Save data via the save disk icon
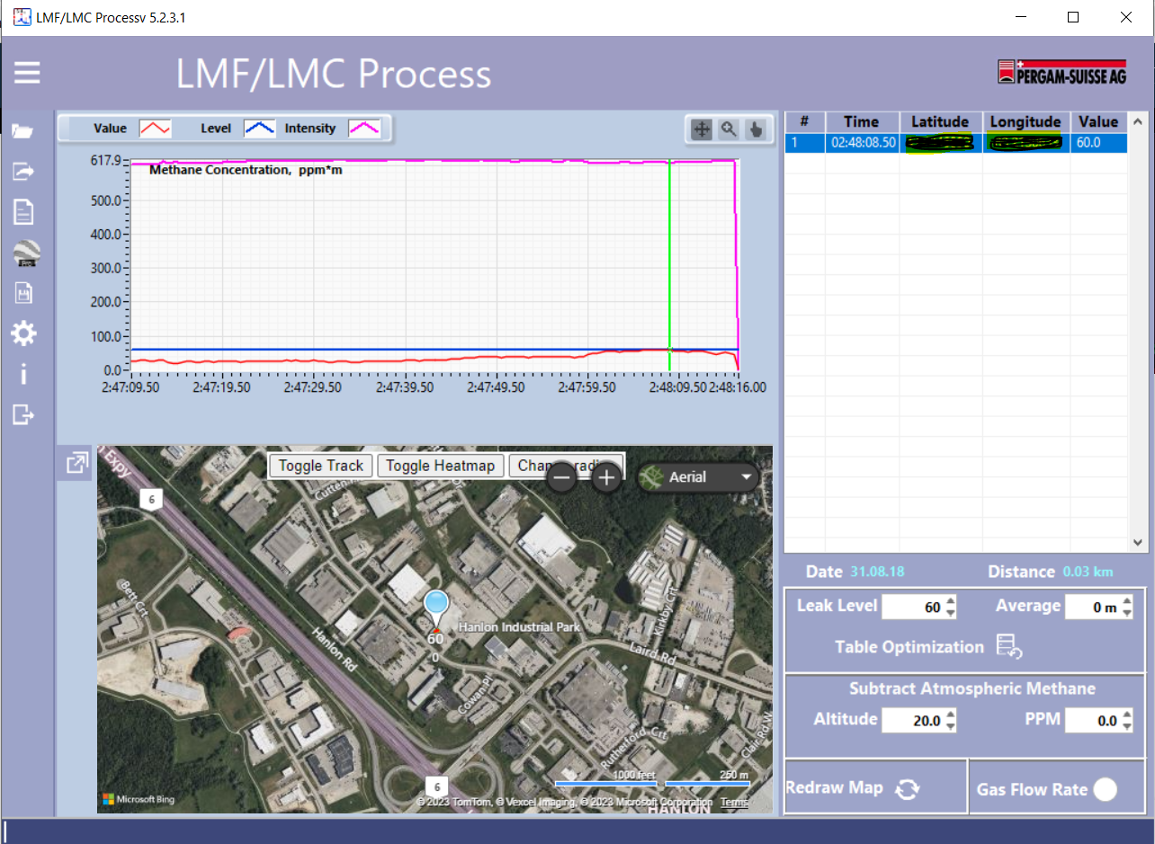Screen dimensions: 1155x844 [x=23, y=293]
